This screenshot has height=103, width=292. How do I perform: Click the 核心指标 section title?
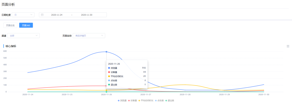point(11,46)
